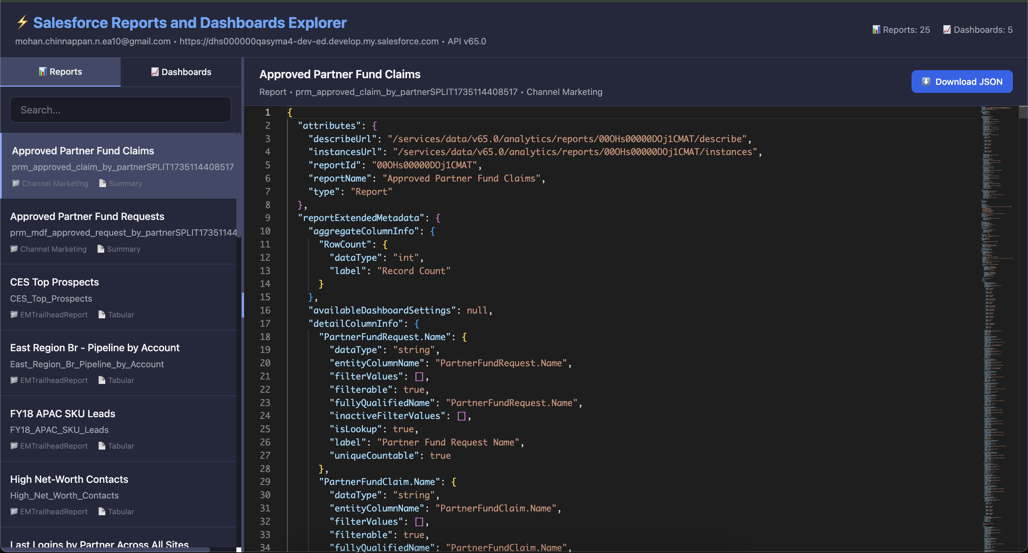The height and width of the screenshot is (553, 1028).
Task: Click the lightning bolt icon in header
Action: point(22,22)
